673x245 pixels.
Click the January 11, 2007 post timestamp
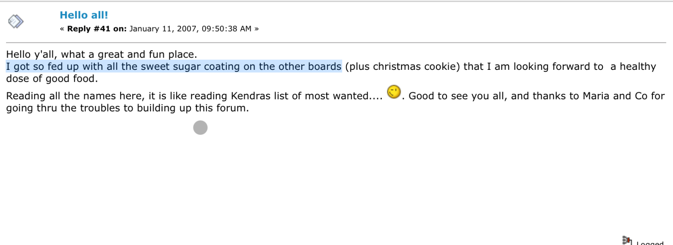(190, 29)
